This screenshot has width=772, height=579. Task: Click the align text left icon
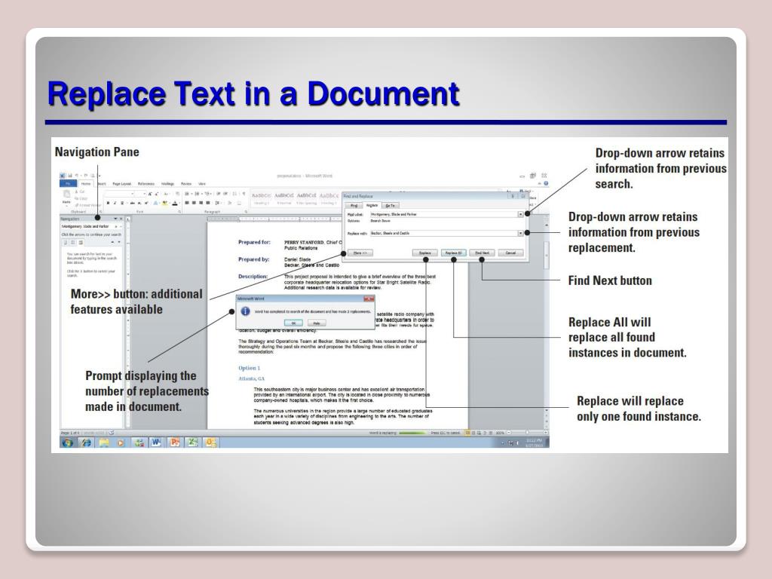point(187,203)
